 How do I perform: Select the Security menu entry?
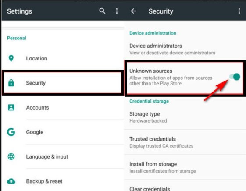click(x=63, y=83)
